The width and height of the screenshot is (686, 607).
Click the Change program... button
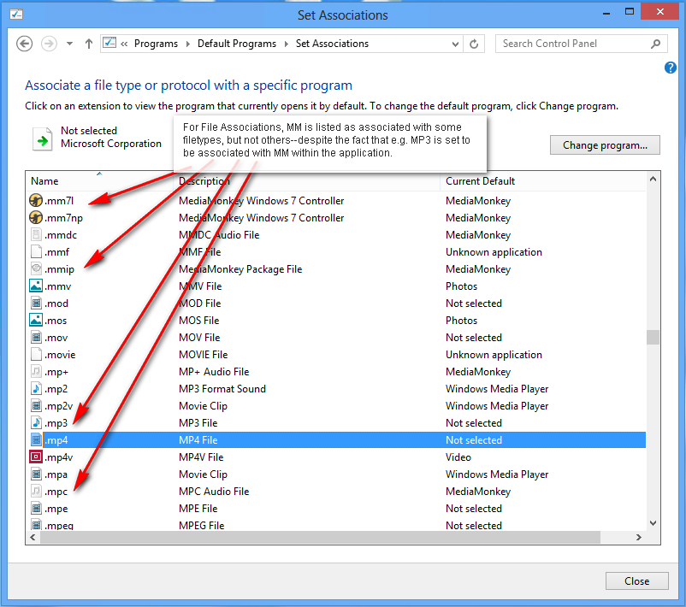pos(605,145)
